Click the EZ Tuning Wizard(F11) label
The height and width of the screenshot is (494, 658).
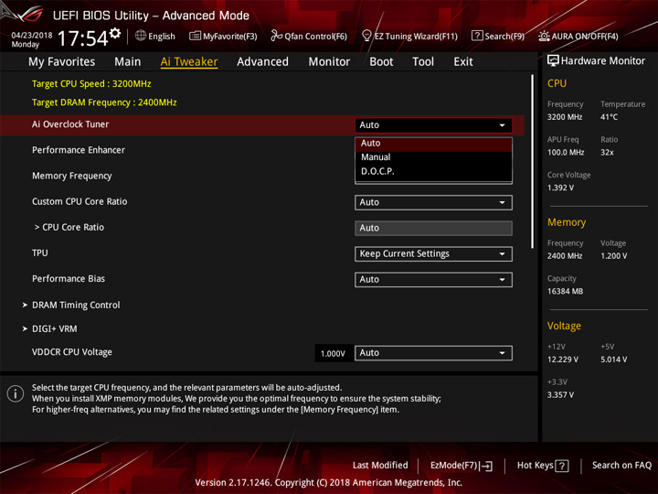point(416,37)
